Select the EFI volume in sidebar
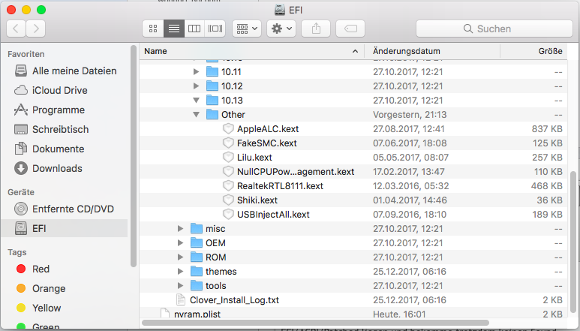 click(x=65, y=228)
